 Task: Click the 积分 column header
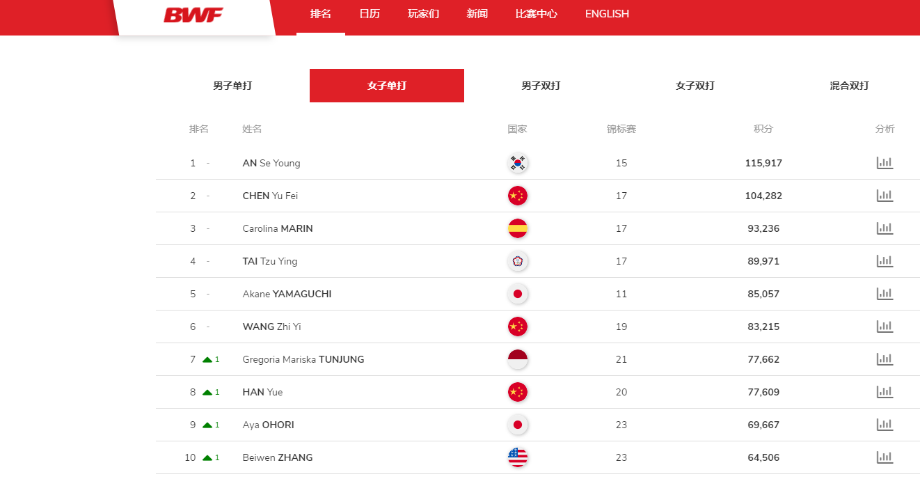pos(763,129)
